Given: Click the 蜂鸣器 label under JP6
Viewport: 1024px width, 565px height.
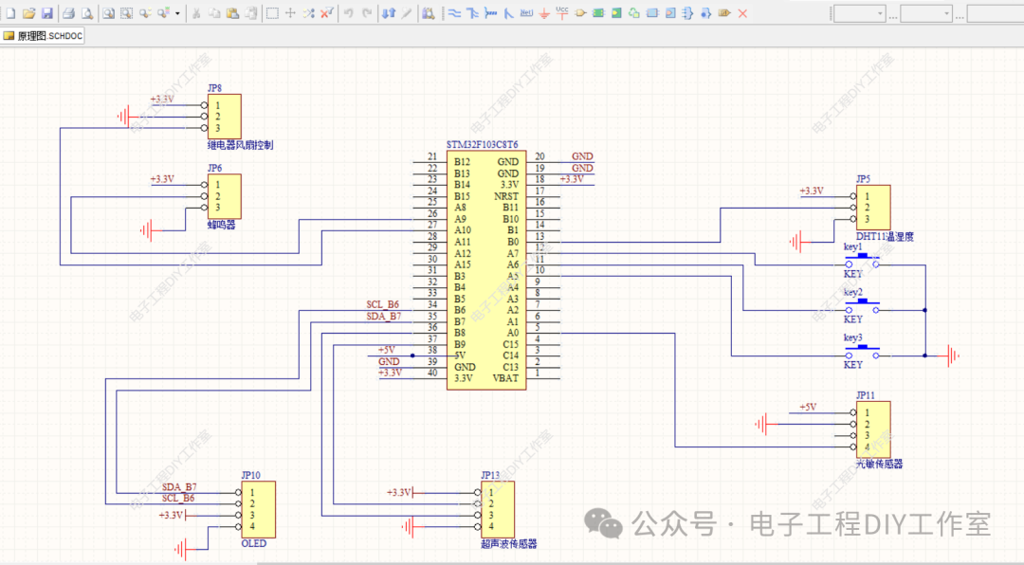Looking at the screenshot, I should coord(221,225).
